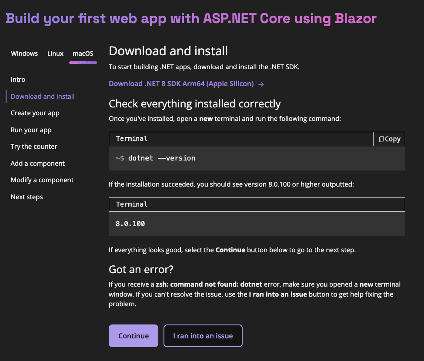424x361 pixels.
Task: Navigate to Next steps in the sidebar
Action: click(27, 197)
